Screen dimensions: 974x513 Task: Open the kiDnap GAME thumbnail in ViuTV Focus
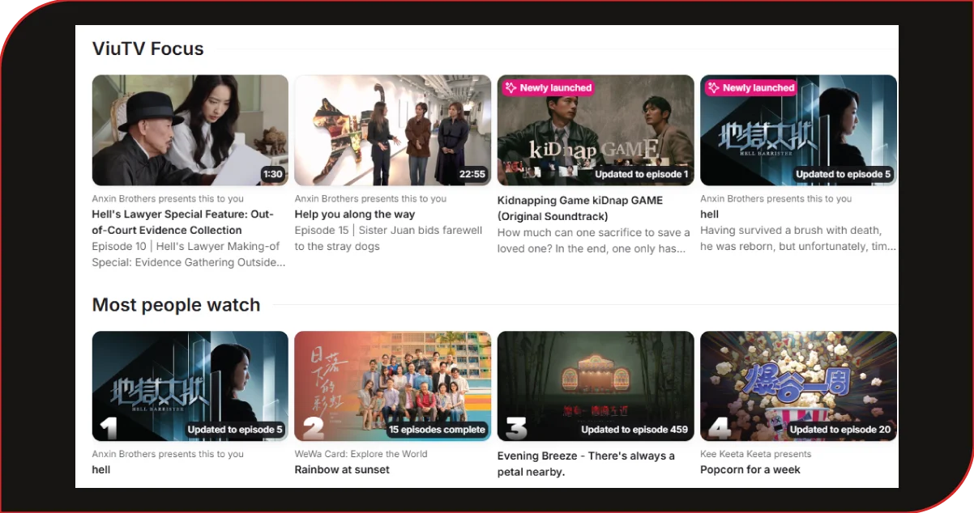596,130
